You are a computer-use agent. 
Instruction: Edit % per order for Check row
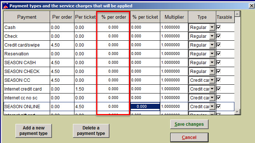click(113, 36)
